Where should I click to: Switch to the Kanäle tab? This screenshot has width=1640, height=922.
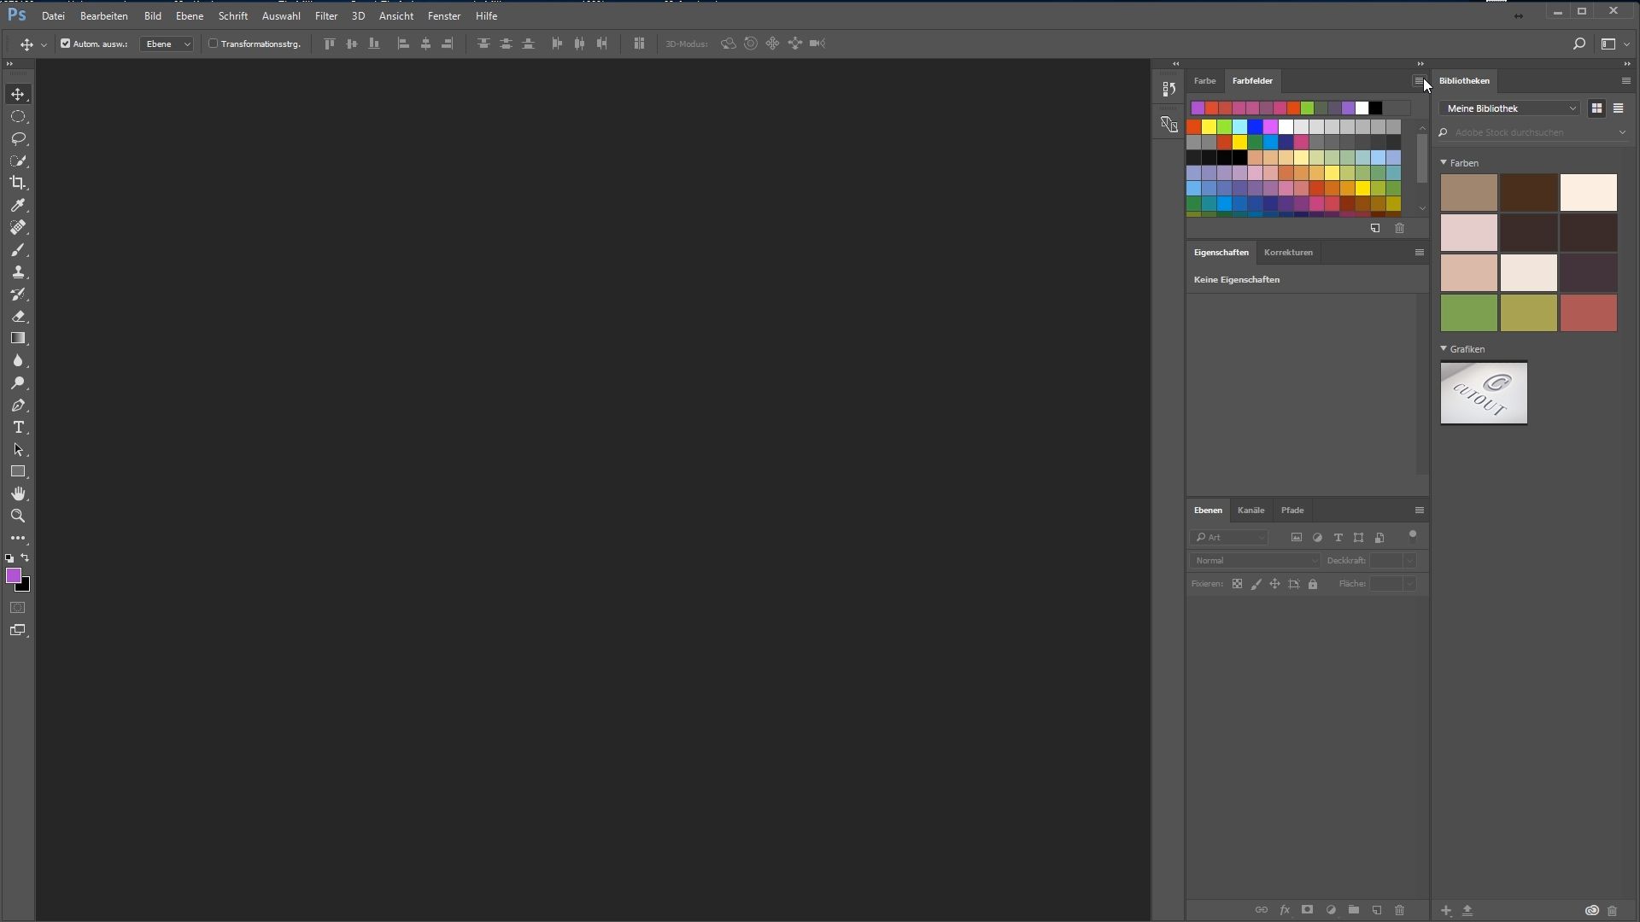(1250, 511)
